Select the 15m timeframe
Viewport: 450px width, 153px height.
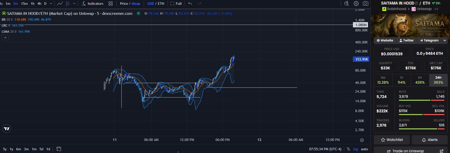pyautogui.click(x=24, y=4)
